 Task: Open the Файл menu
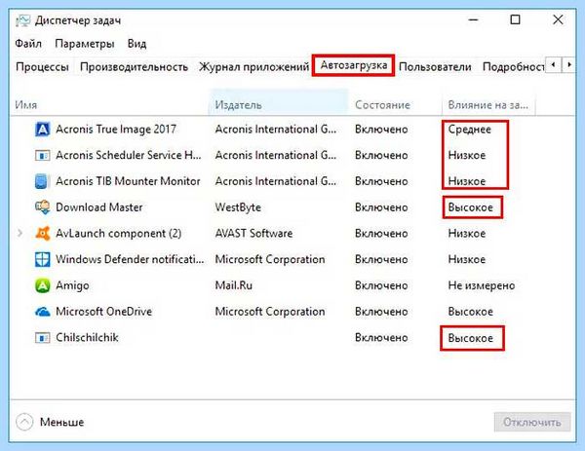coord(28,44)
